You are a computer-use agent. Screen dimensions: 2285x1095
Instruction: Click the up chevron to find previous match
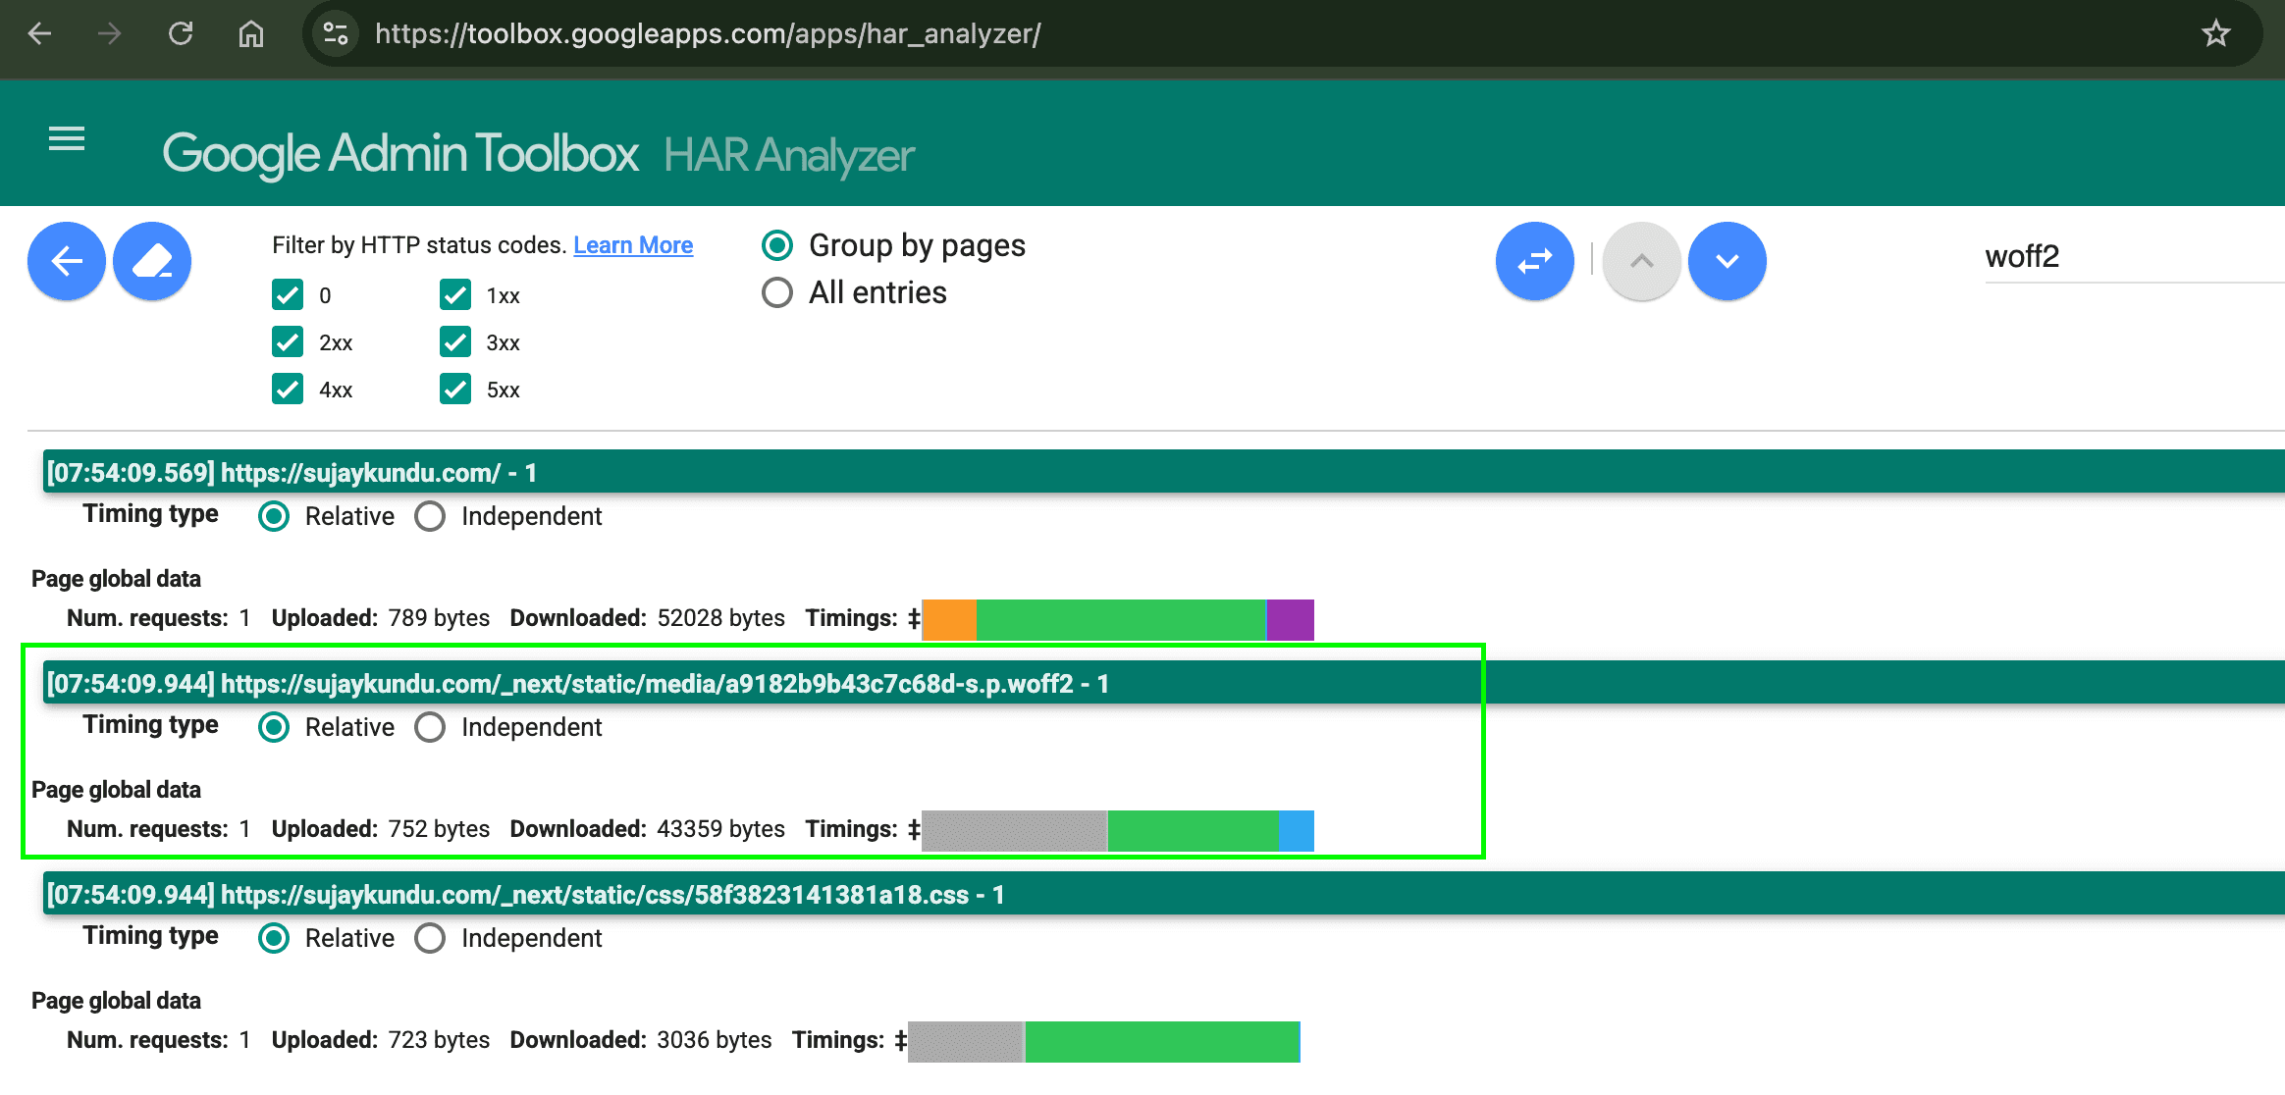[x=1639, y=260]
